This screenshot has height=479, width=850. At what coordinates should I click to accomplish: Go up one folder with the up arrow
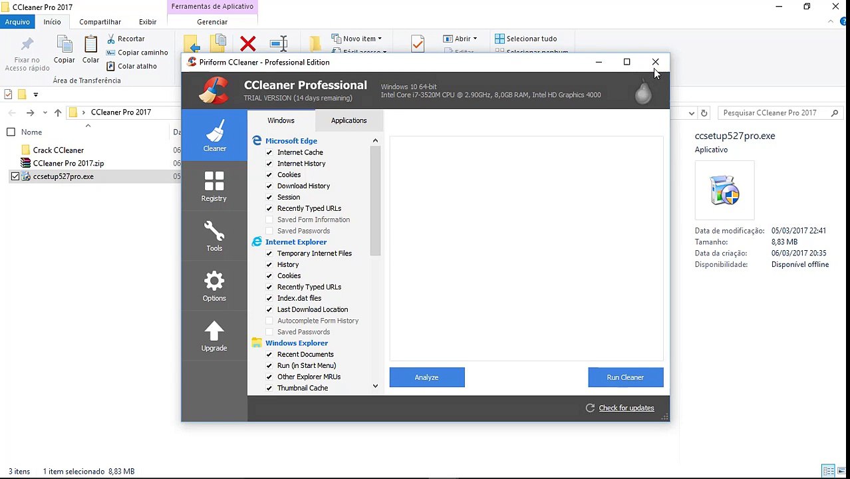pos(58,112)
